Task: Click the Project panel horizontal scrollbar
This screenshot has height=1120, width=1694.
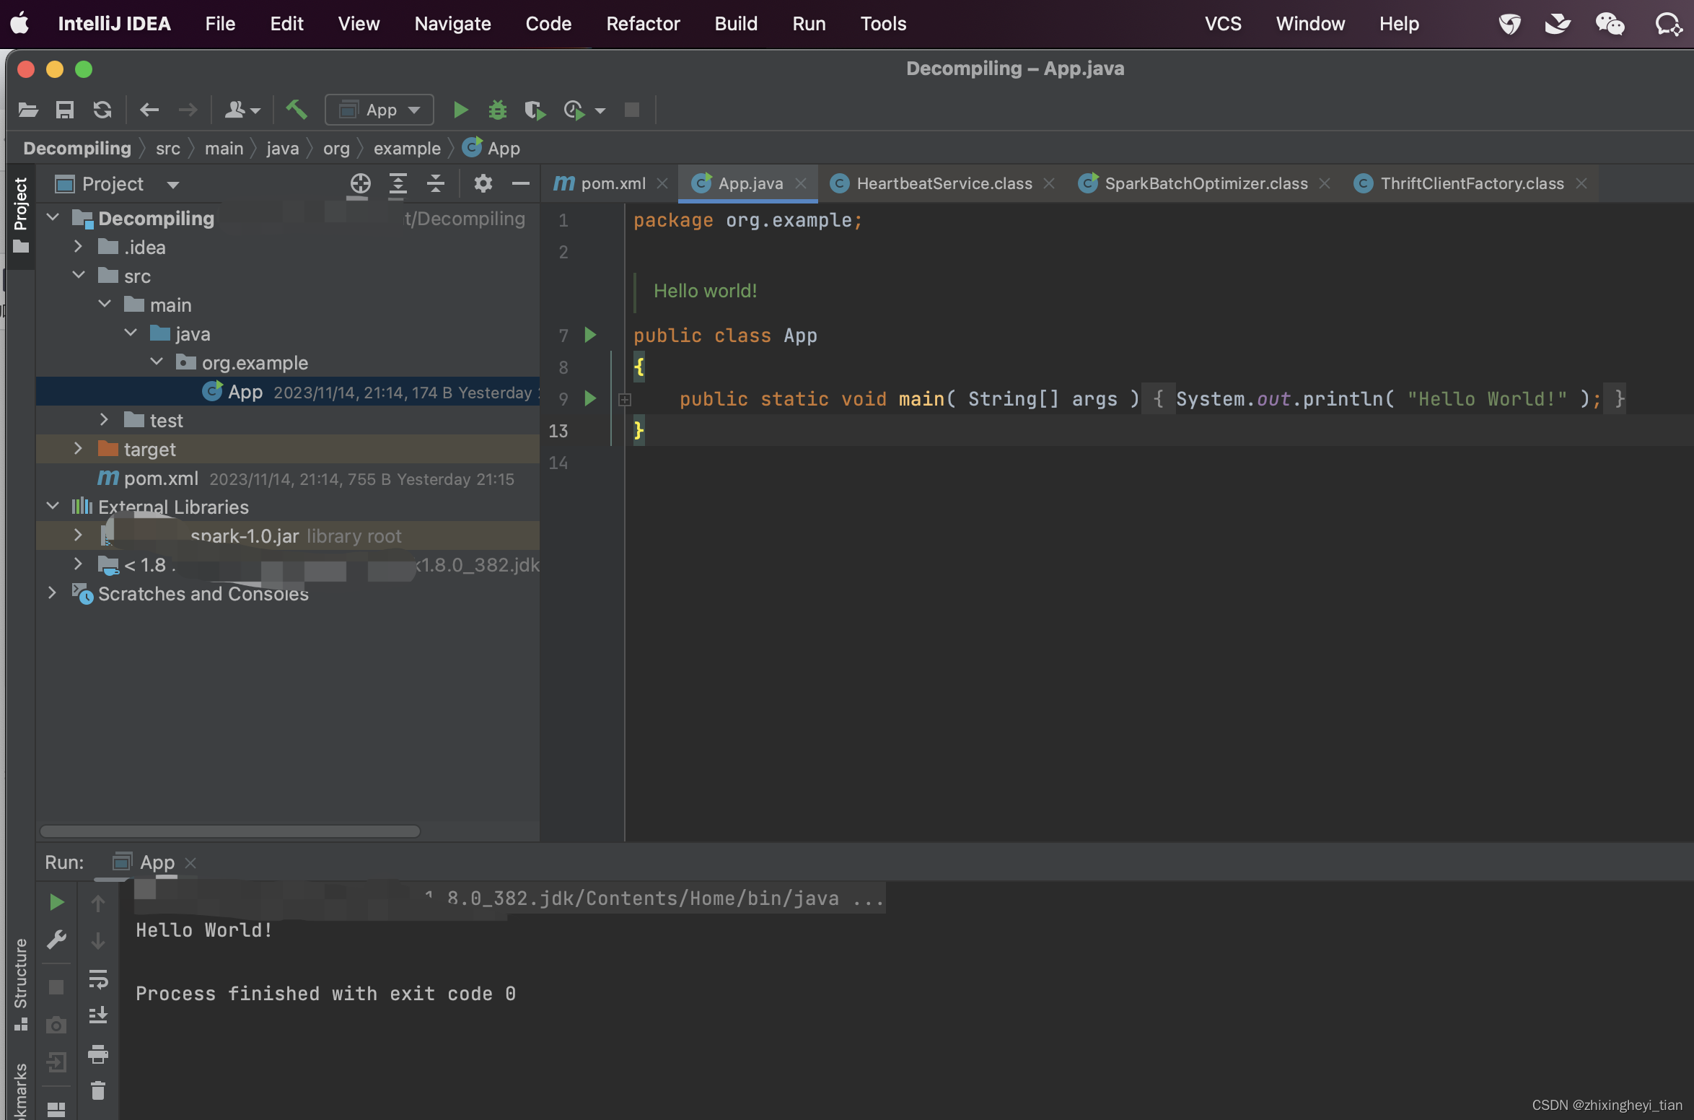Action: [x=229, y=831]
